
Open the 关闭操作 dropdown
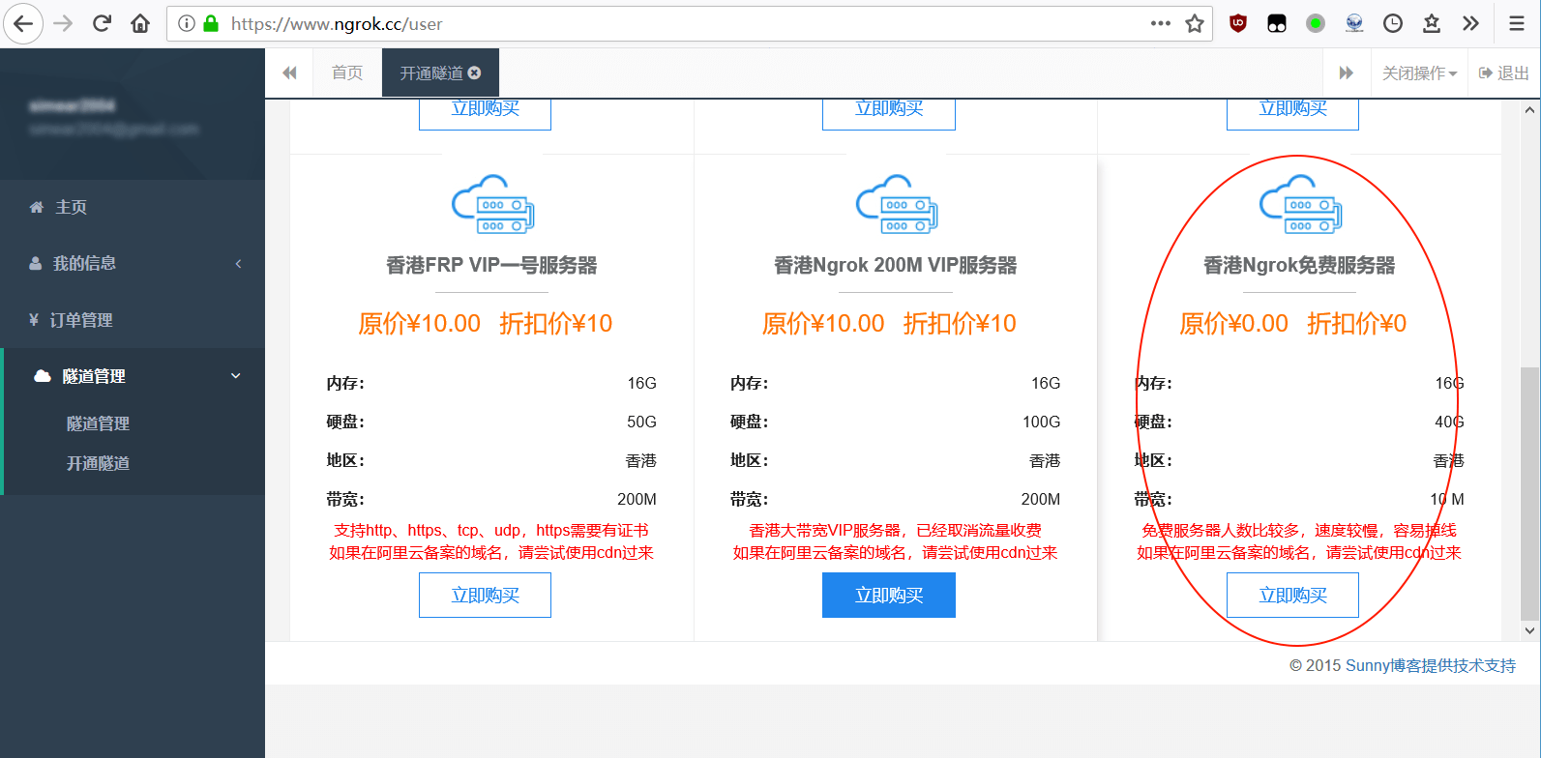[x=1419, y=73]
